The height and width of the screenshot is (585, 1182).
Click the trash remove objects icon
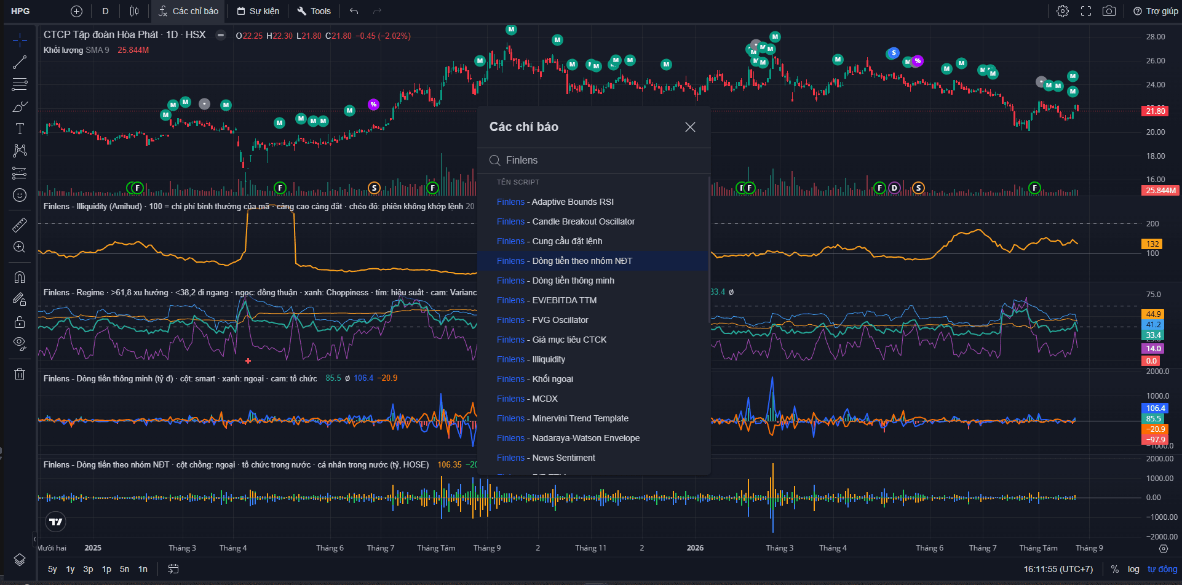tap(20, 374)
